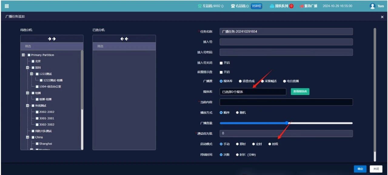Click the double right arrows move icon
Image resolution: width=388 pixels, height=175 pixels.
(52, 39)
